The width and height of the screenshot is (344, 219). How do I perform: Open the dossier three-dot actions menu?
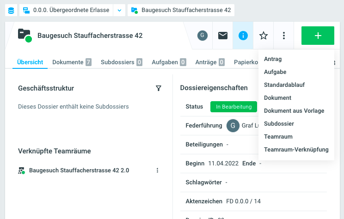tap(284, 36)
